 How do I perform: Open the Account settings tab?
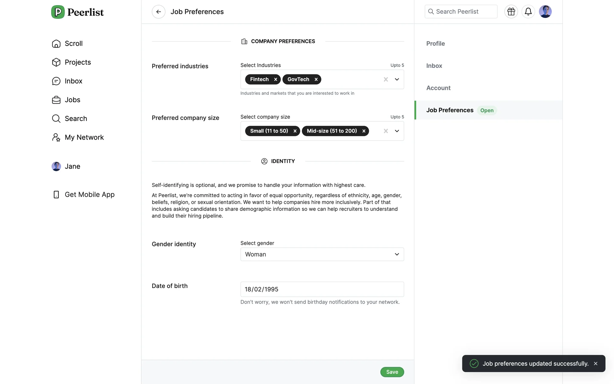[x=438, y=88]
